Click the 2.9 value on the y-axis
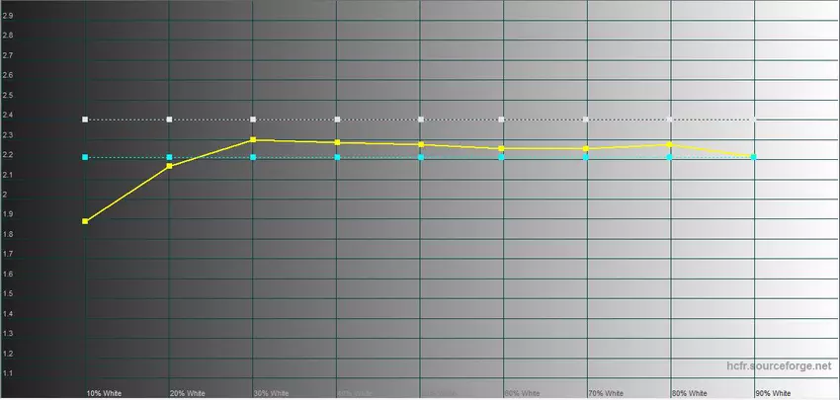The height and width of the screenshot is (400, 840). pos(8,16)
